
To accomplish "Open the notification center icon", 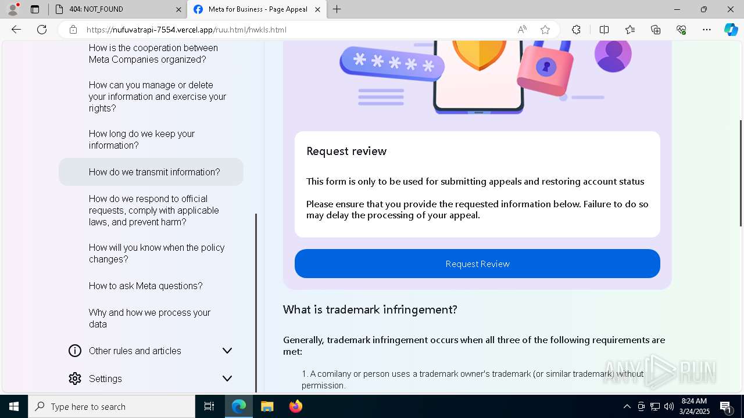I will (x=725, y=406).
